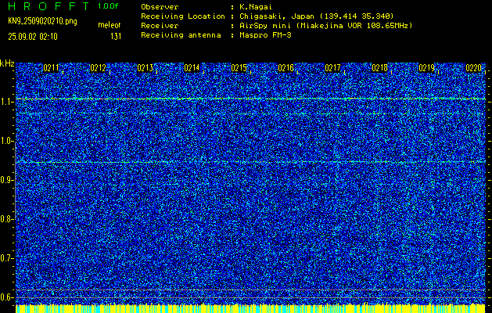Click the HROFFT title text
This screenshot has height=313, width=492.
(49, 6)
